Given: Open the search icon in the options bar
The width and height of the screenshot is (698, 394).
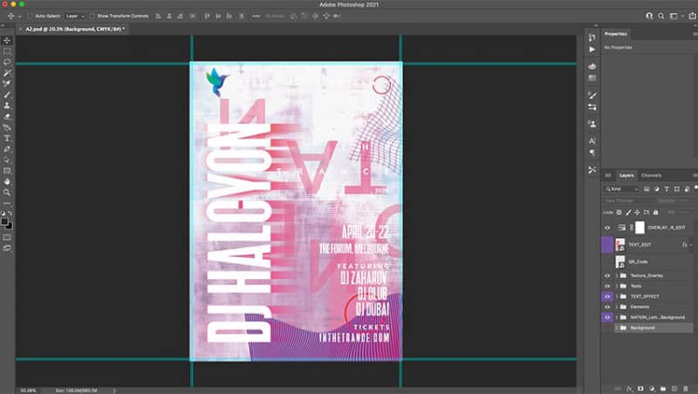Looking at the screenshot, I should (x=661, y=16).
